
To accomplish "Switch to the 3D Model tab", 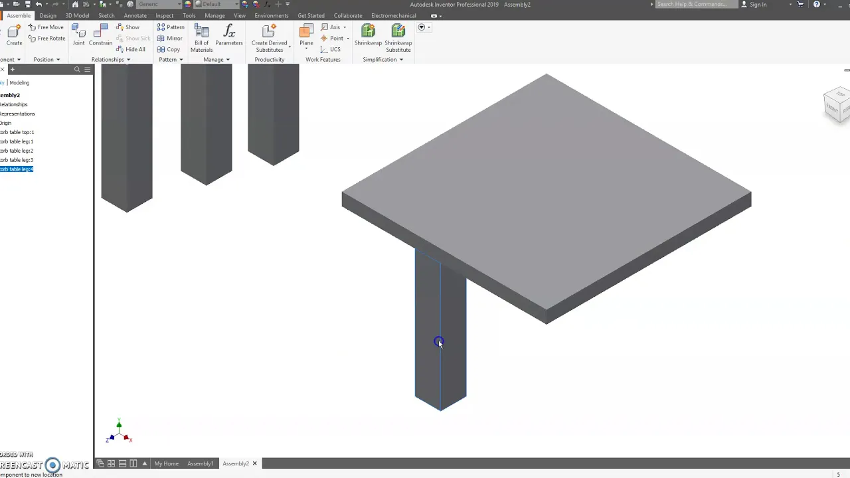I will 77,15.
